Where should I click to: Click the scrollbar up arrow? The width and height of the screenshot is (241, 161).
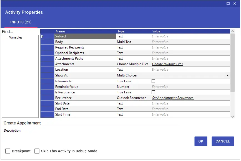pyautogui.click(x=232, y=31)
